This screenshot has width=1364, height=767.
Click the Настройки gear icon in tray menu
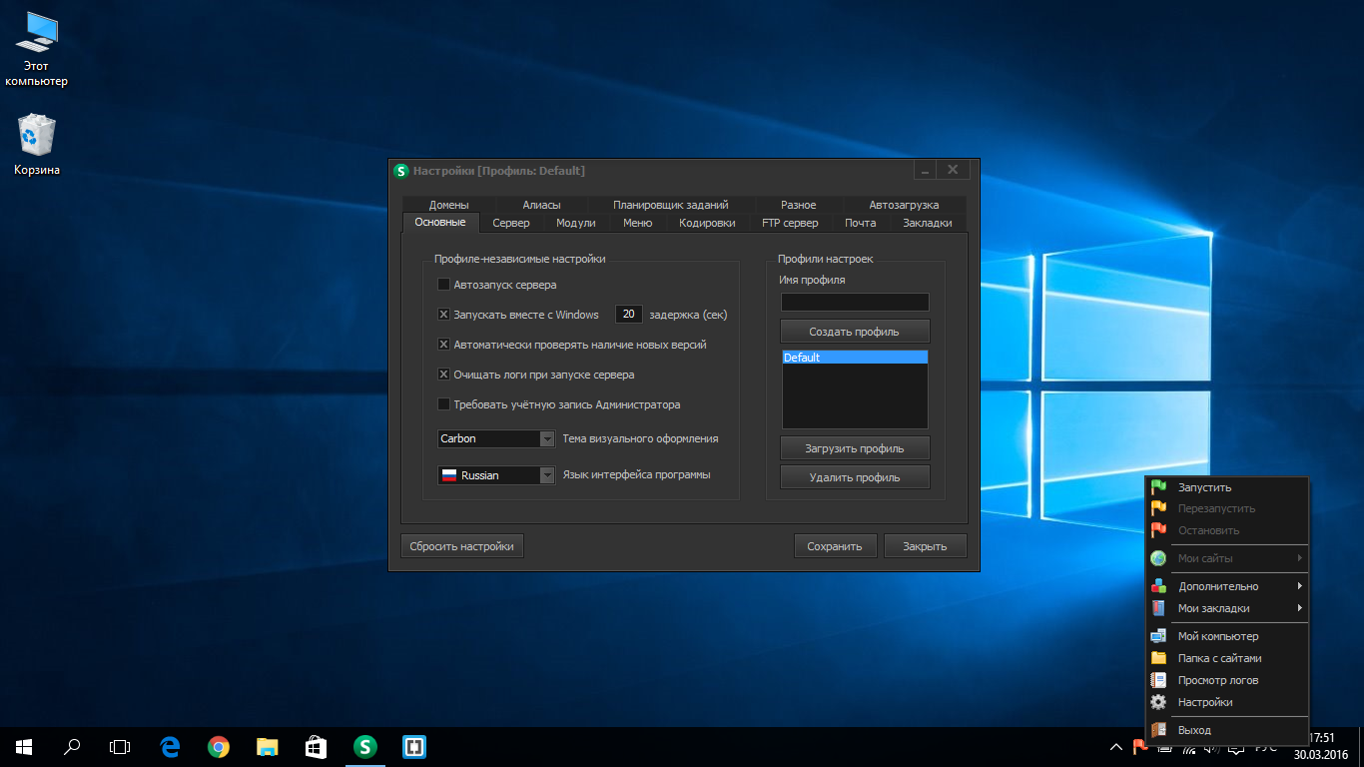coord(1158,702)
